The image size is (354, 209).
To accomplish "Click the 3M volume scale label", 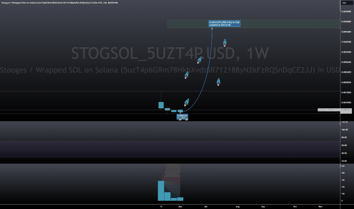I will pyautogui.click(x=343, y=180).
